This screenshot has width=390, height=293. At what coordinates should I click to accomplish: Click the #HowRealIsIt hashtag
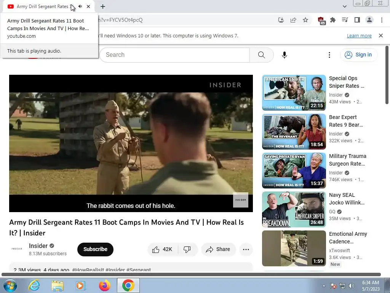(88, 270)
